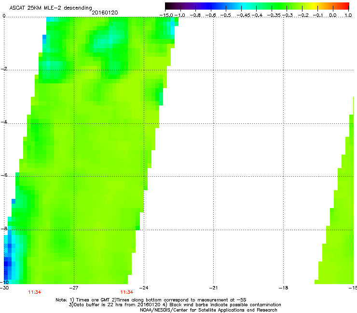The width and height of the screenshot is (357, 313).
Task: Select the color scale label '-0.6'
Action: (x=211, y=15)
